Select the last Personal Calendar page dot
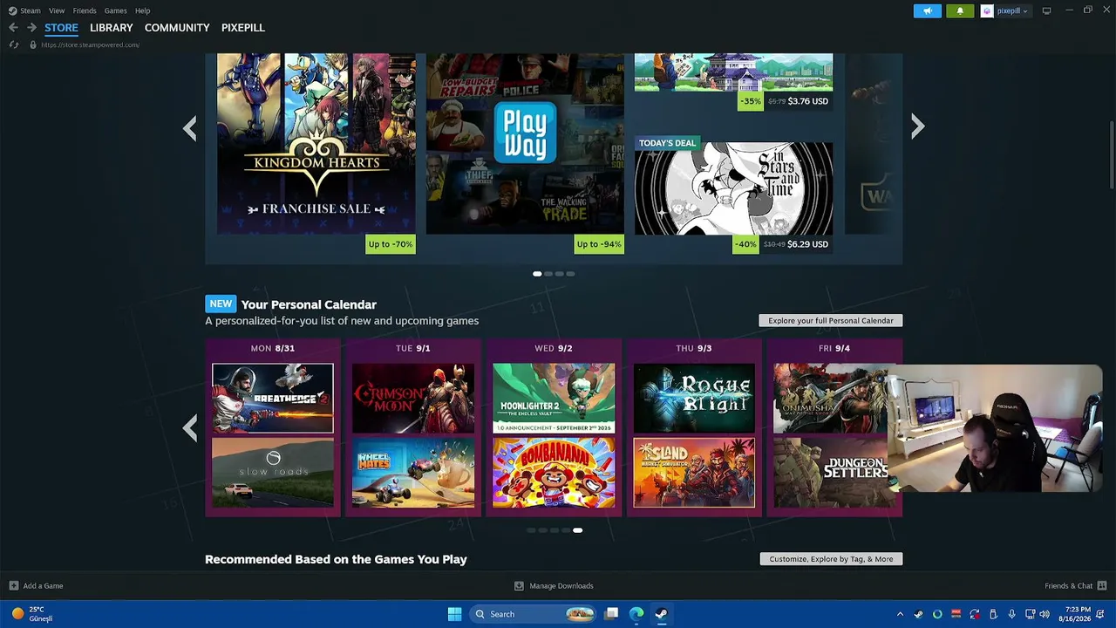Image resolution: width=1116 pixels, height=628 pixels. (577, 530)
